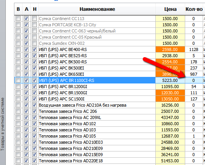Check the Н checkbox for Сумка Continent CC-05 Красный

pyautogui.click(x=34, y=37)
